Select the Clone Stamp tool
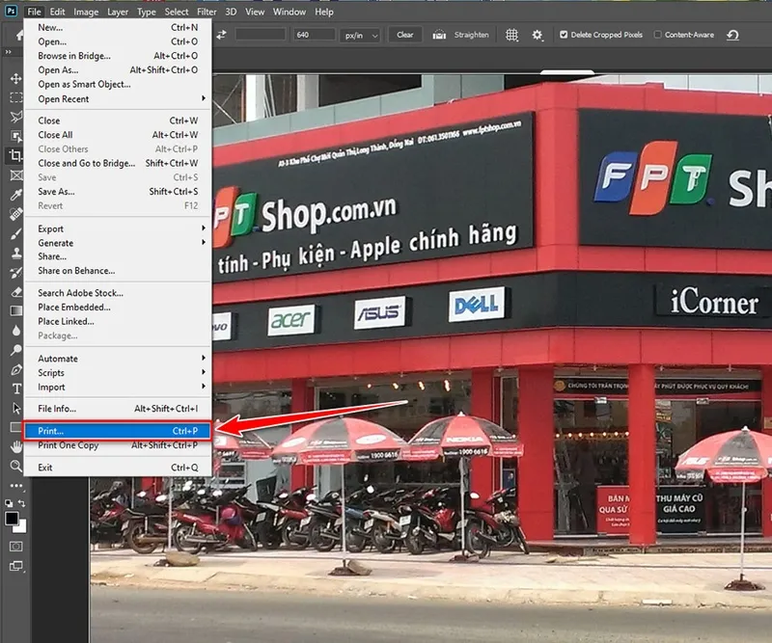The width and height of the screenshot is (772, 643). [x=14, y=250]
